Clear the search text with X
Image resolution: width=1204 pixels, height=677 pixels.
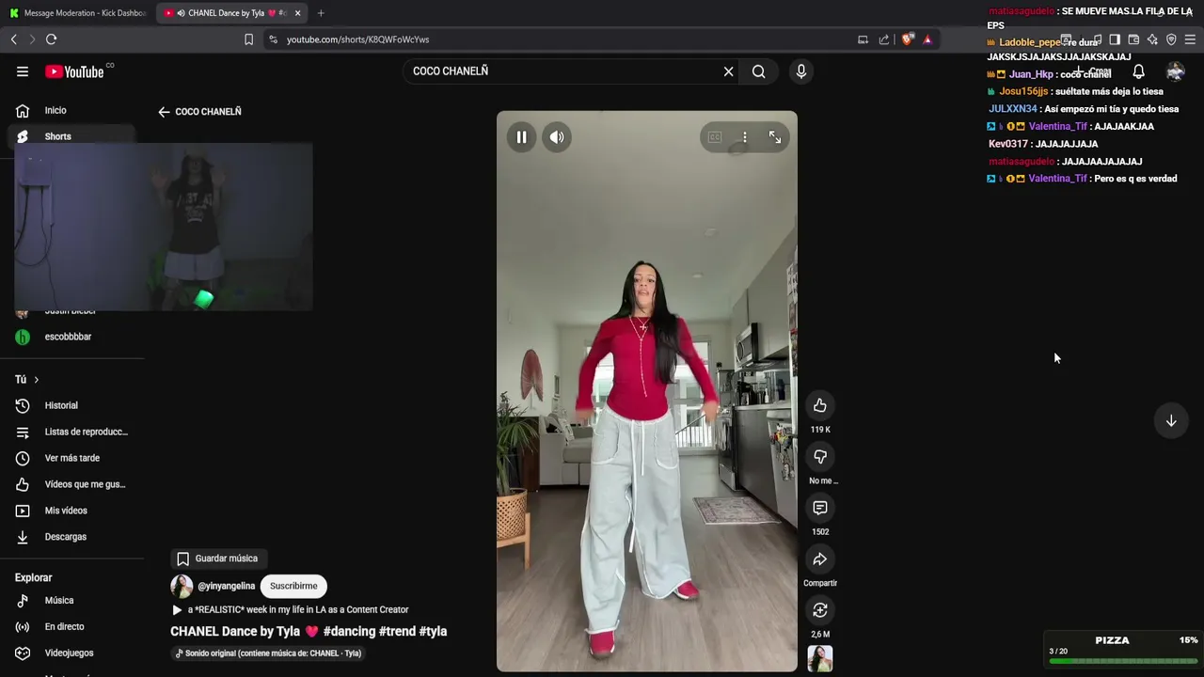[728, 71]
